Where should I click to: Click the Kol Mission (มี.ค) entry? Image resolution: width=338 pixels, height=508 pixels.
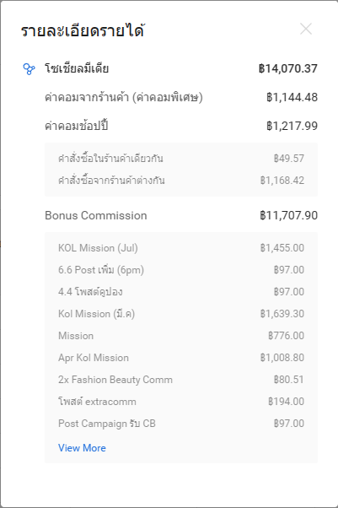click(x=96, y=314)
